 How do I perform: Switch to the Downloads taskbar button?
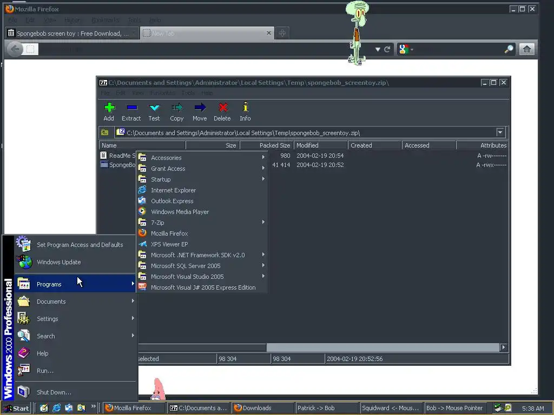tap(262, 408)
